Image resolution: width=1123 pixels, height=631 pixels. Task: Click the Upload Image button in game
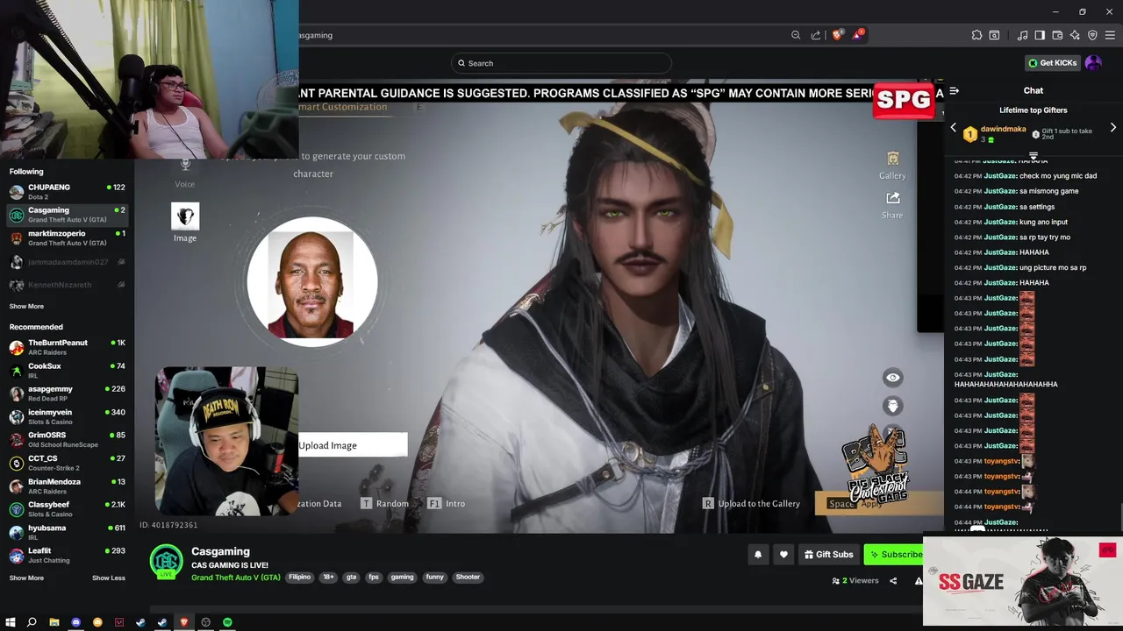click(353, 445)
